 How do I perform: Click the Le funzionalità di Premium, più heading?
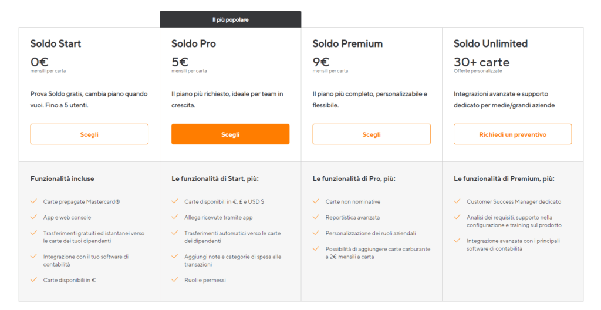(504, 179)
